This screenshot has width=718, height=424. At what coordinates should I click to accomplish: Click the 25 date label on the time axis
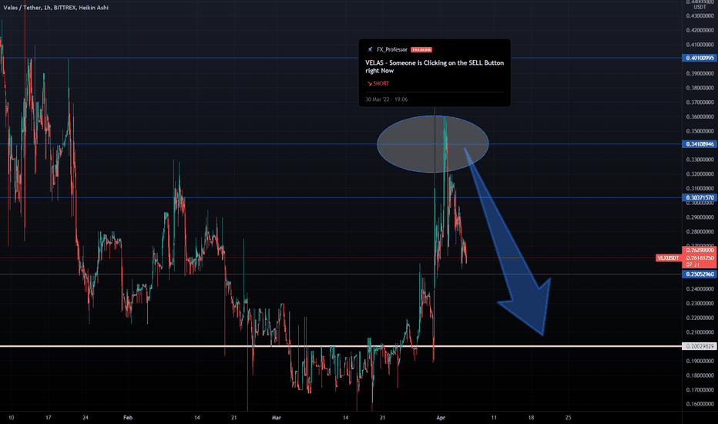pyautogui.click(x=569, y=418)
